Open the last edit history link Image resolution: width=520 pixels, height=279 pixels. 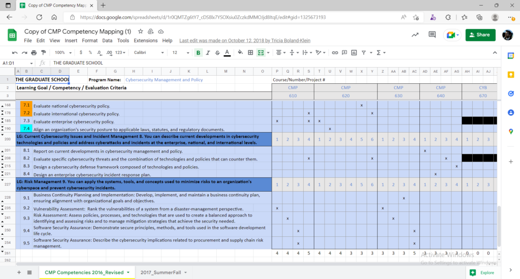click(245, 41)
